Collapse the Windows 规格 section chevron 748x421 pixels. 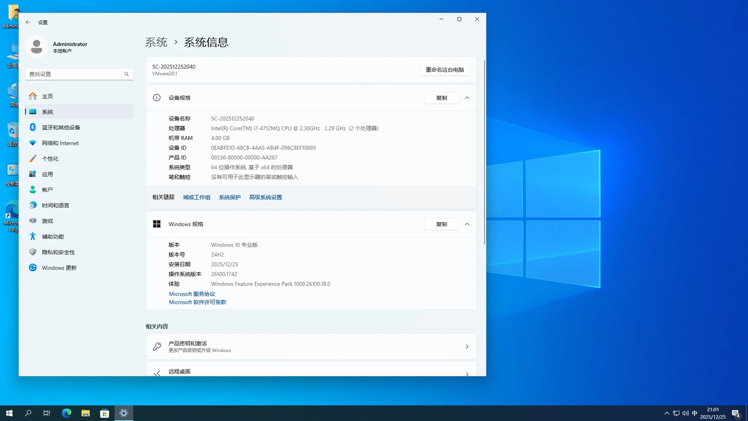[x=467, y=224]
